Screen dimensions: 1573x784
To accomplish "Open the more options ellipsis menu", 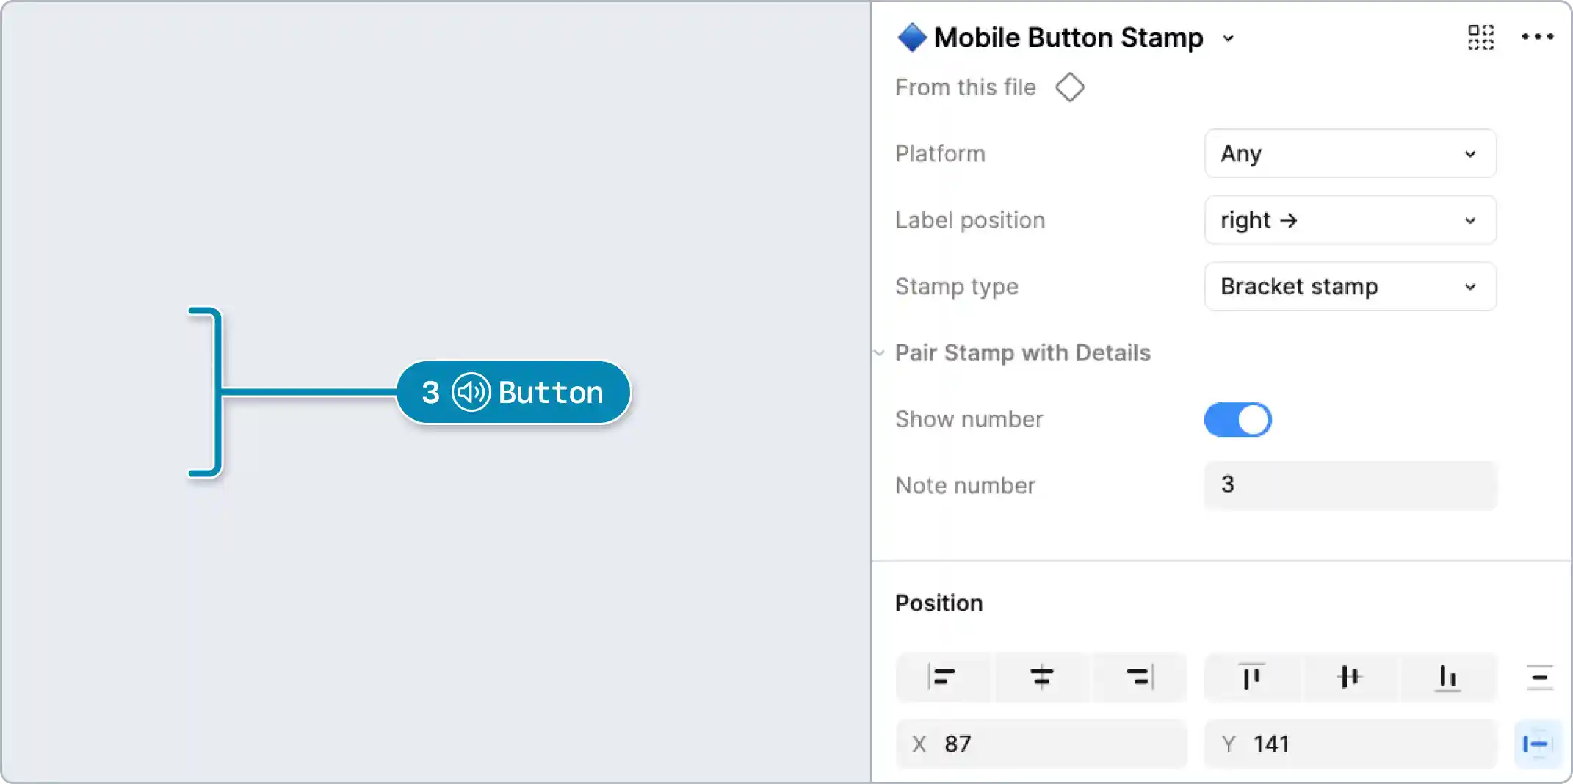I will pyautogui.click(x=1538, y=37).
